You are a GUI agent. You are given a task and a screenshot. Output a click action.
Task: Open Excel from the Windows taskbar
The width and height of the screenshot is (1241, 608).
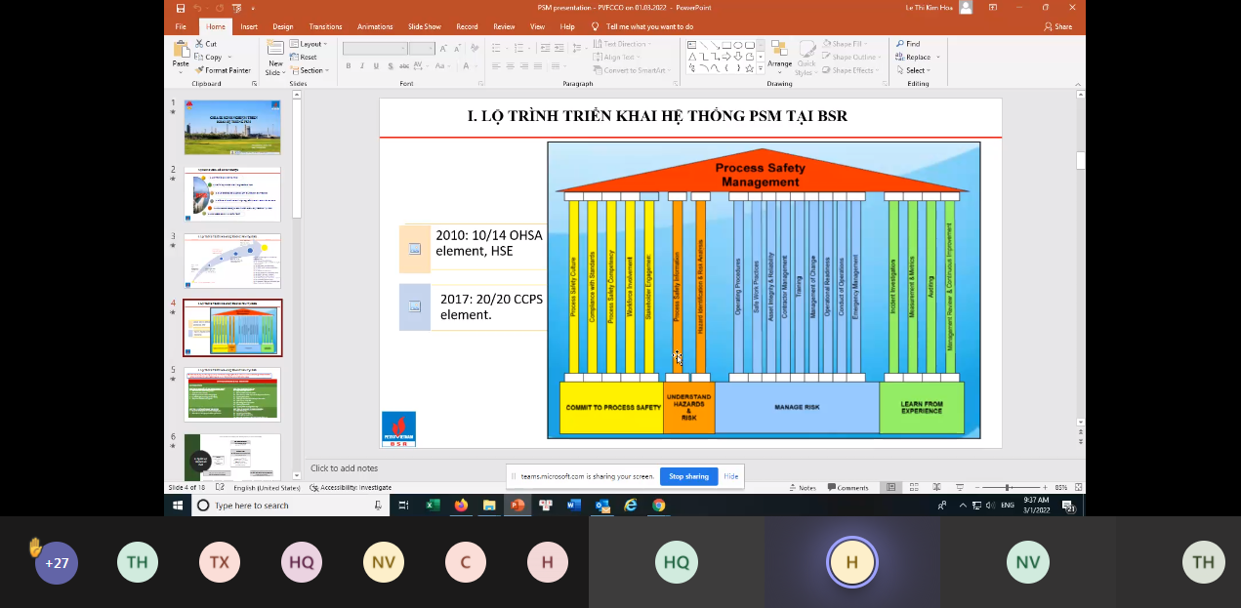point(433,505)
